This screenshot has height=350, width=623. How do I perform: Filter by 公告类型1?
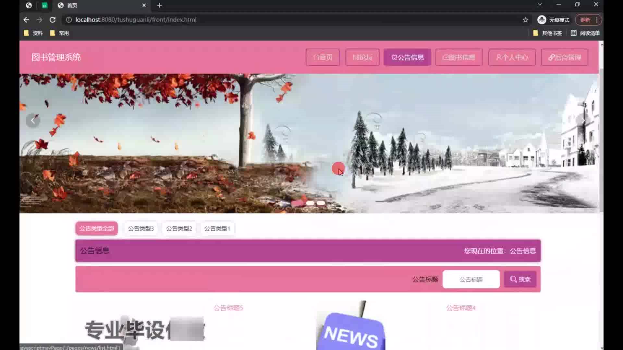point(217,228)
